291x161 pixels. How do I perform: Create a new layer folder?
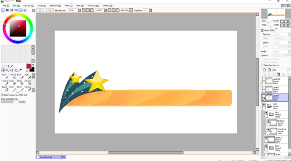point(274,70)
